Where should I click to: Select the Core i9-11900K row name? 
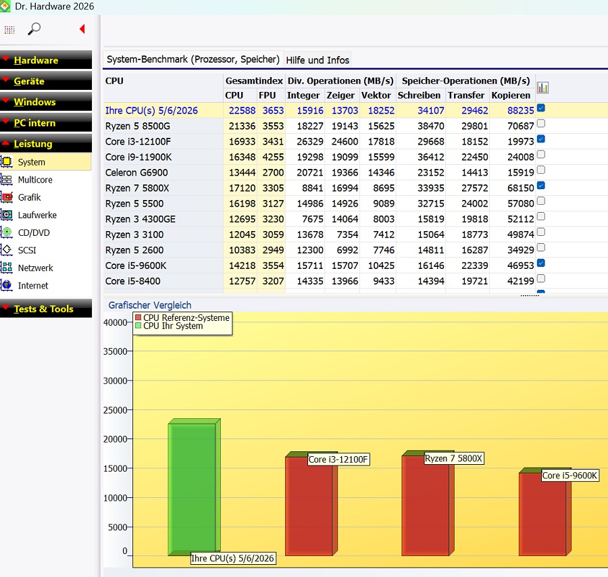click(x=138, y=157)
